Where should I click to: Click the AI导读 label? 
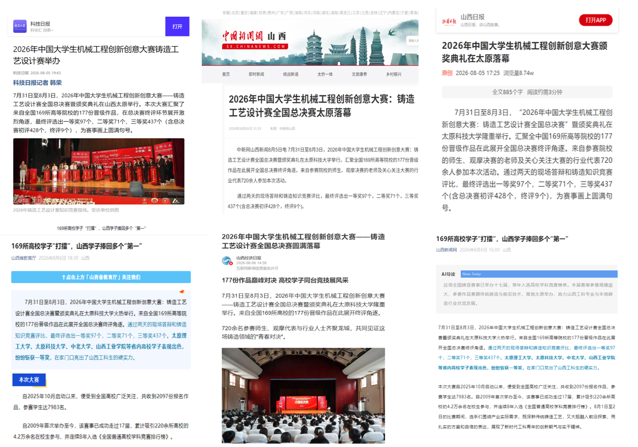tap(448, 274)
